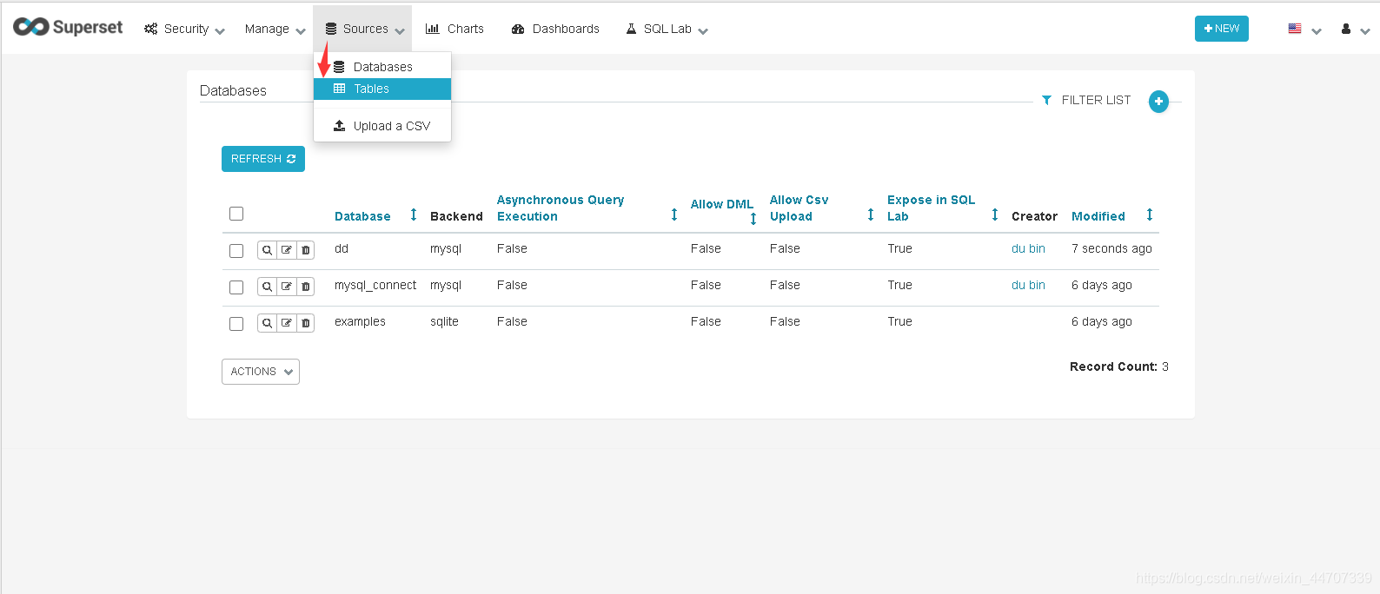Sort by Modified column arrows
The width and height of the screenshot is (1380, 594).
(1150, 214)
